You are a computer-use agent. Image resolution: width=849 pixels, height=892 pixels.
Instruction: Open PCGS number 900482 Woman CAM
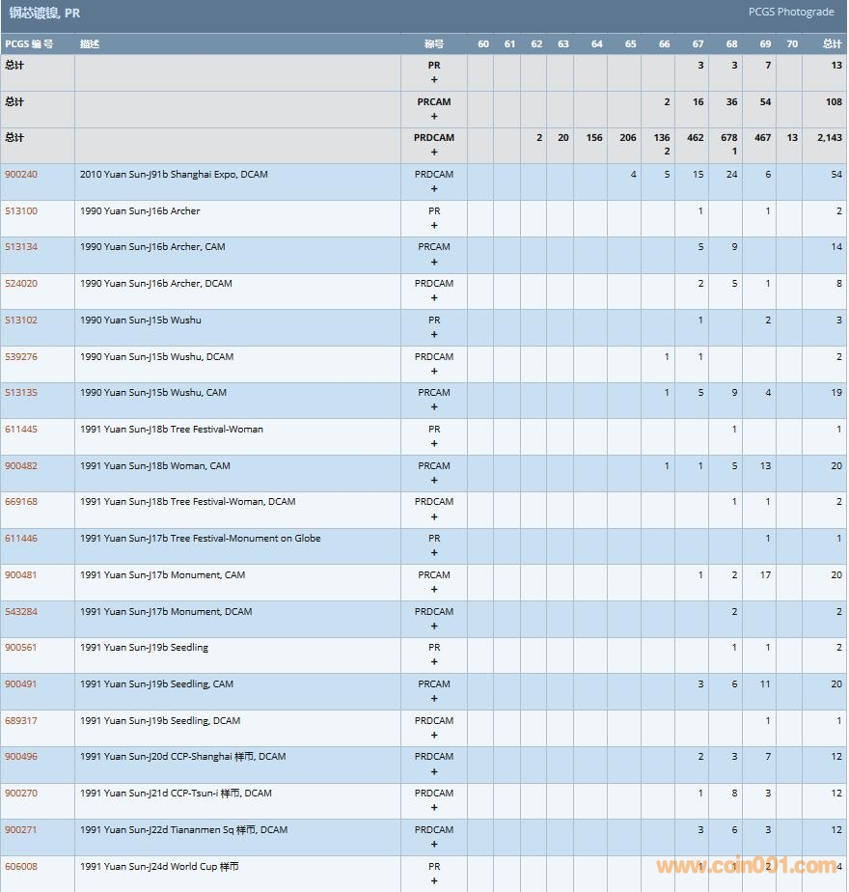21,466
